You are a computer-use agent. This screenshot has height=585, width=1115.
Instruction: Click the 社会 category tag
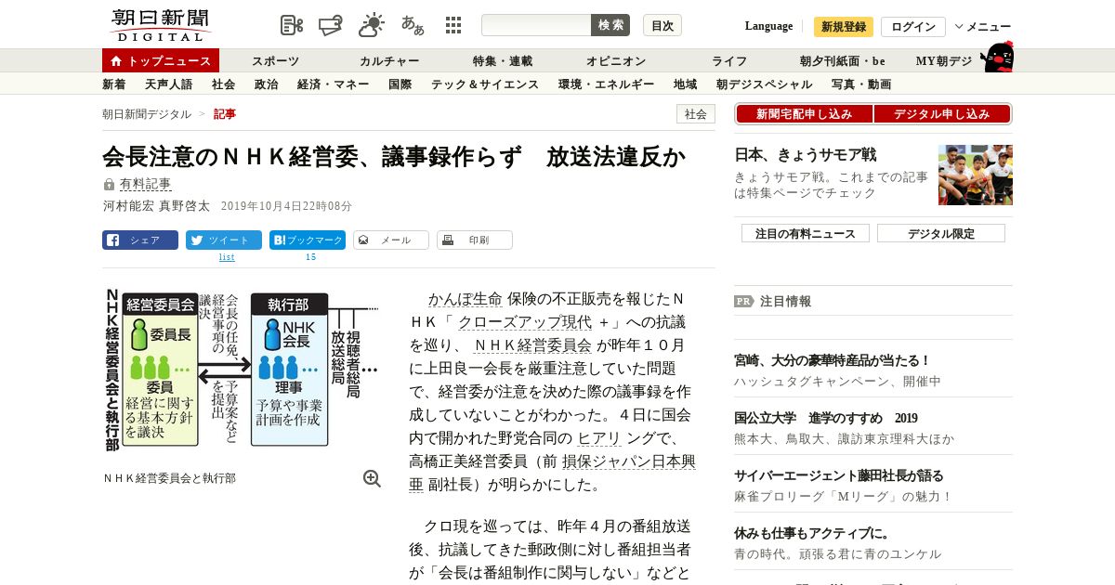tap(696, 114)
